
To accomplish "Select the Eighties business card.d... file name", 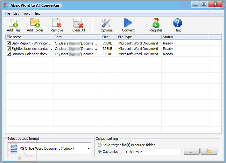I will pos(32,49).
